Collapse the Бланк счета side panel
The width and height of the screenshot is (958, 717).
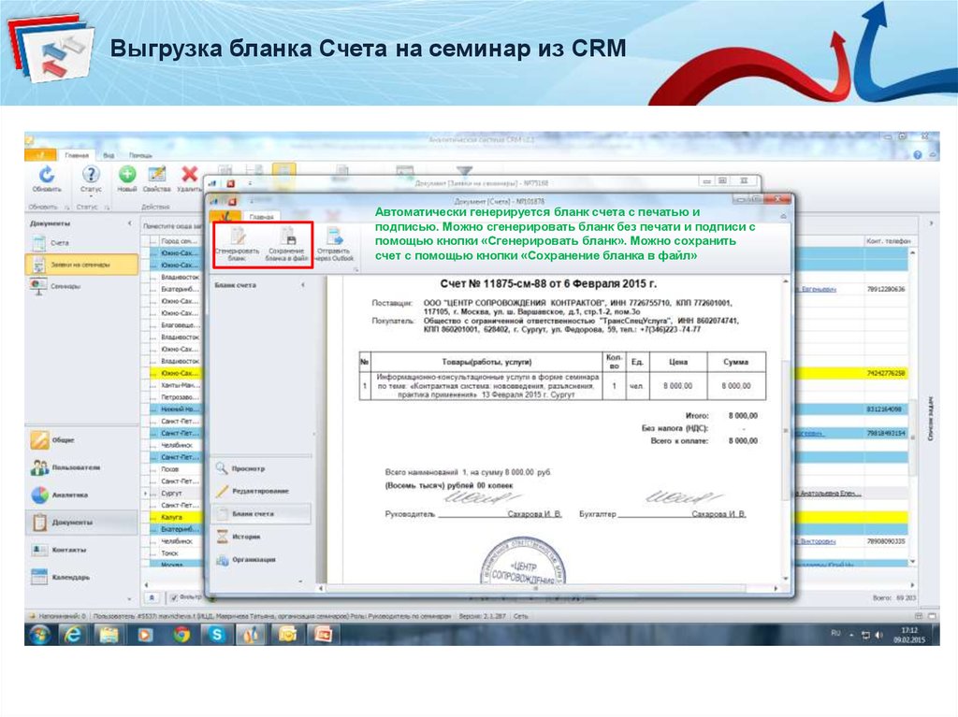click(x=302, y=284)
